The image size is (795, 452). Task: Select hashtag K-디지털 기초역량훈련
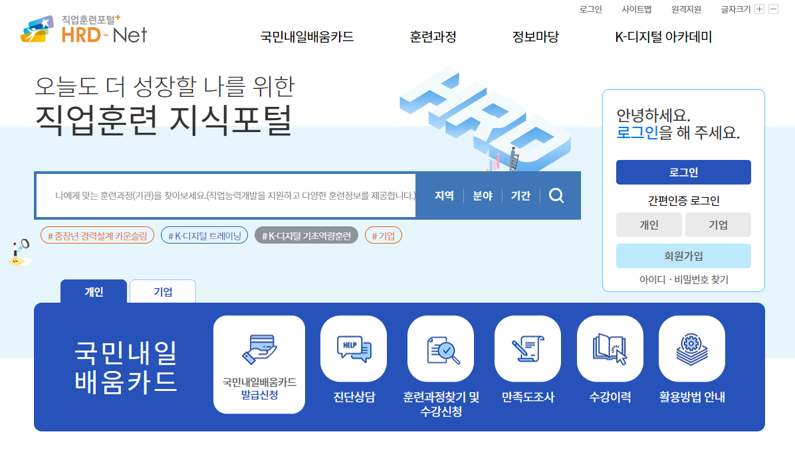[306, 236]
